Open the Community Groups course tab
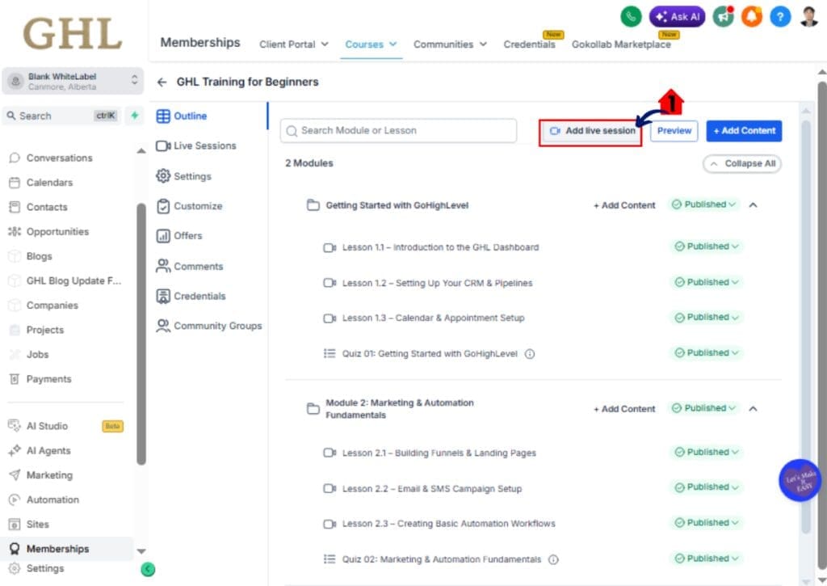Image resolution: width=827 pixels, height=586 pixels. pos(209,326)
